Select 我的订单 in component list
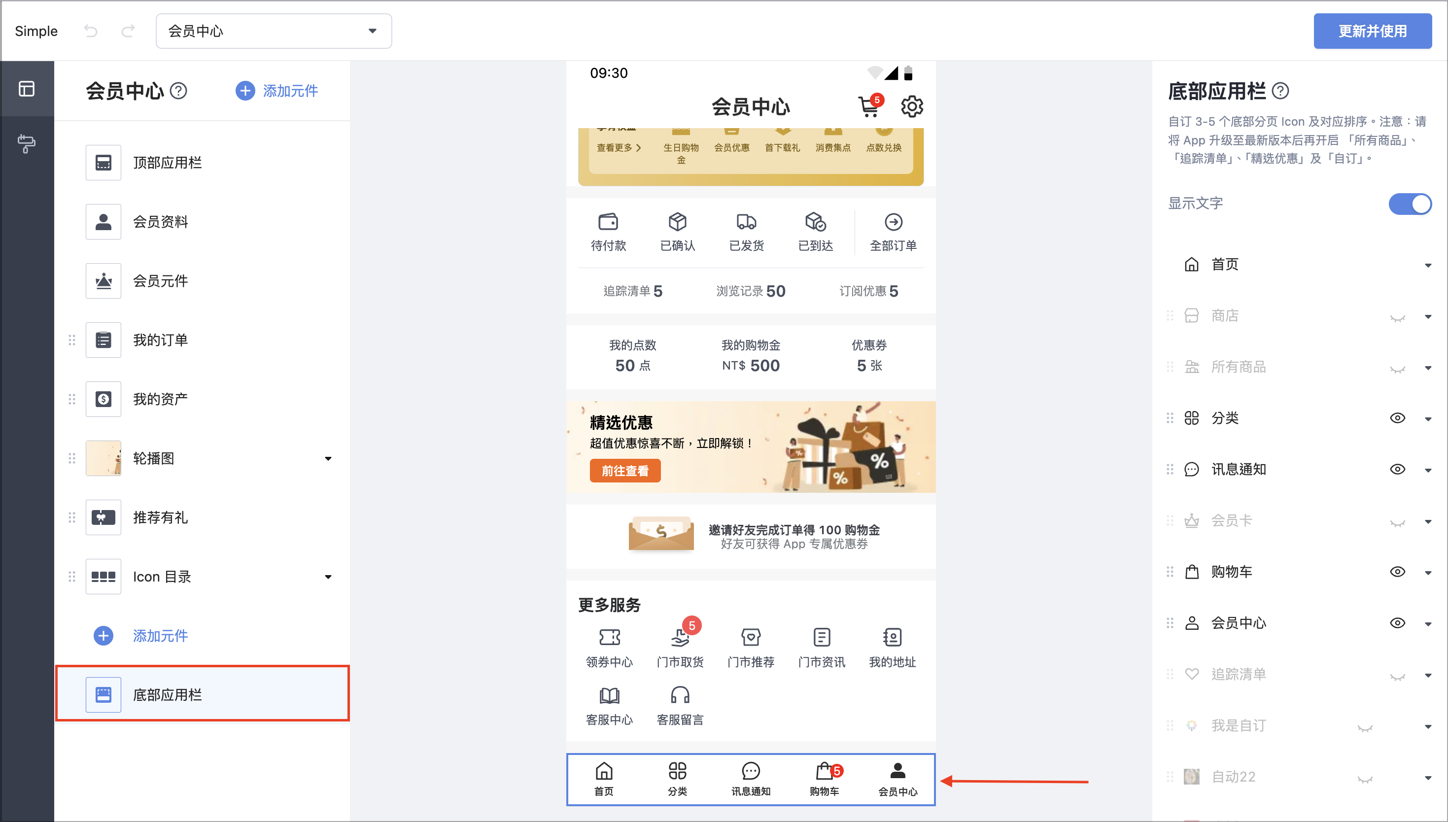The width and height of the screenshot is (1448, 822). point(203,340)
